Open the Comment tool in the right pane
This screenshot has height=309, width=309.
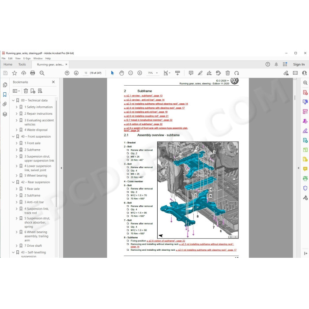point(305,169)
